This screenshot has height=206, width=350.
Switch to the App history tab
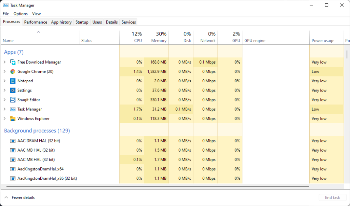coord(62,22)
